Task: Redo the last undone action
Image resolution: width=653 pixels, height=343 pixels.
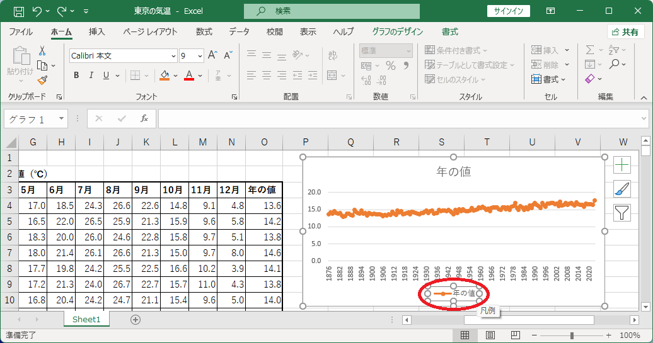Action: [x=62, y=11]
